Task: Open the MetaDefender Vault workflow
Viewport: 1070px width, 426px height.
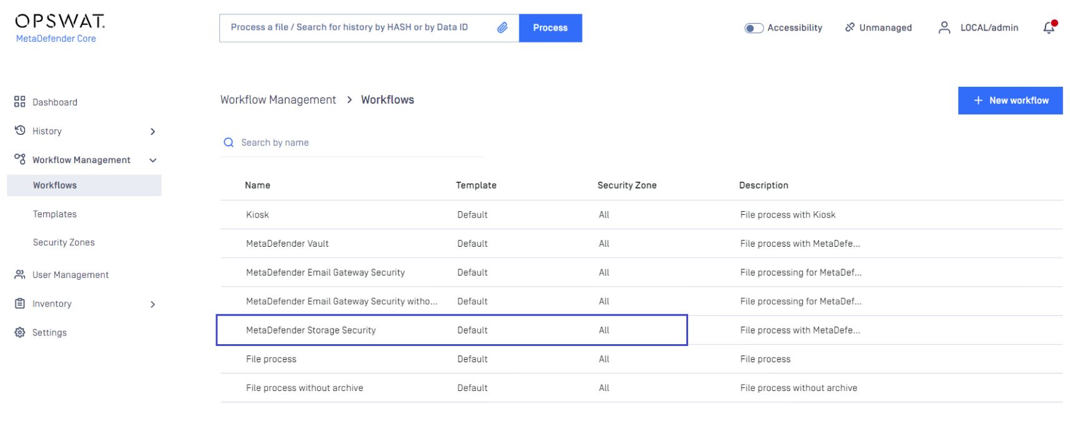Action: pyautogui.click(x=641, y=244)
